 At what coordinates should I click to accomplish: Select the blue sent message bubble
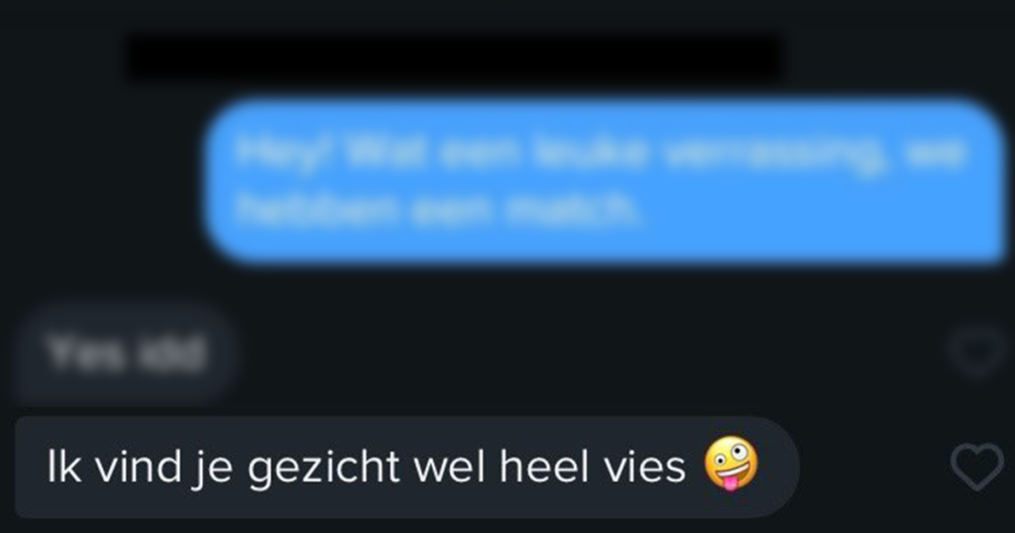605,181
